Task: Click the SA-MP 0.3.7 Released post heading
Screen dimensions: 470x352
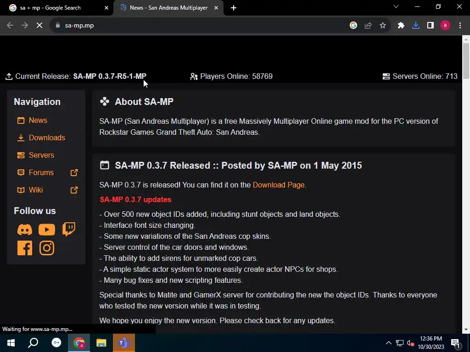Action: [x=238, y=165]
